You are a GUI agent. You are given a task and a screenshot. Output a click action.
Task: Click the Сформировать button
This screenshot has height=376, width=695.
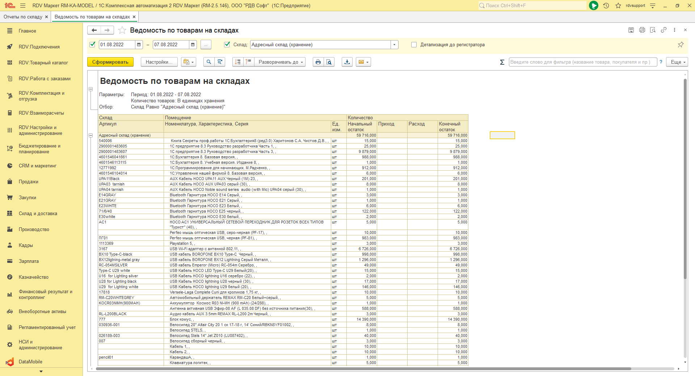[x=110, y=62]
